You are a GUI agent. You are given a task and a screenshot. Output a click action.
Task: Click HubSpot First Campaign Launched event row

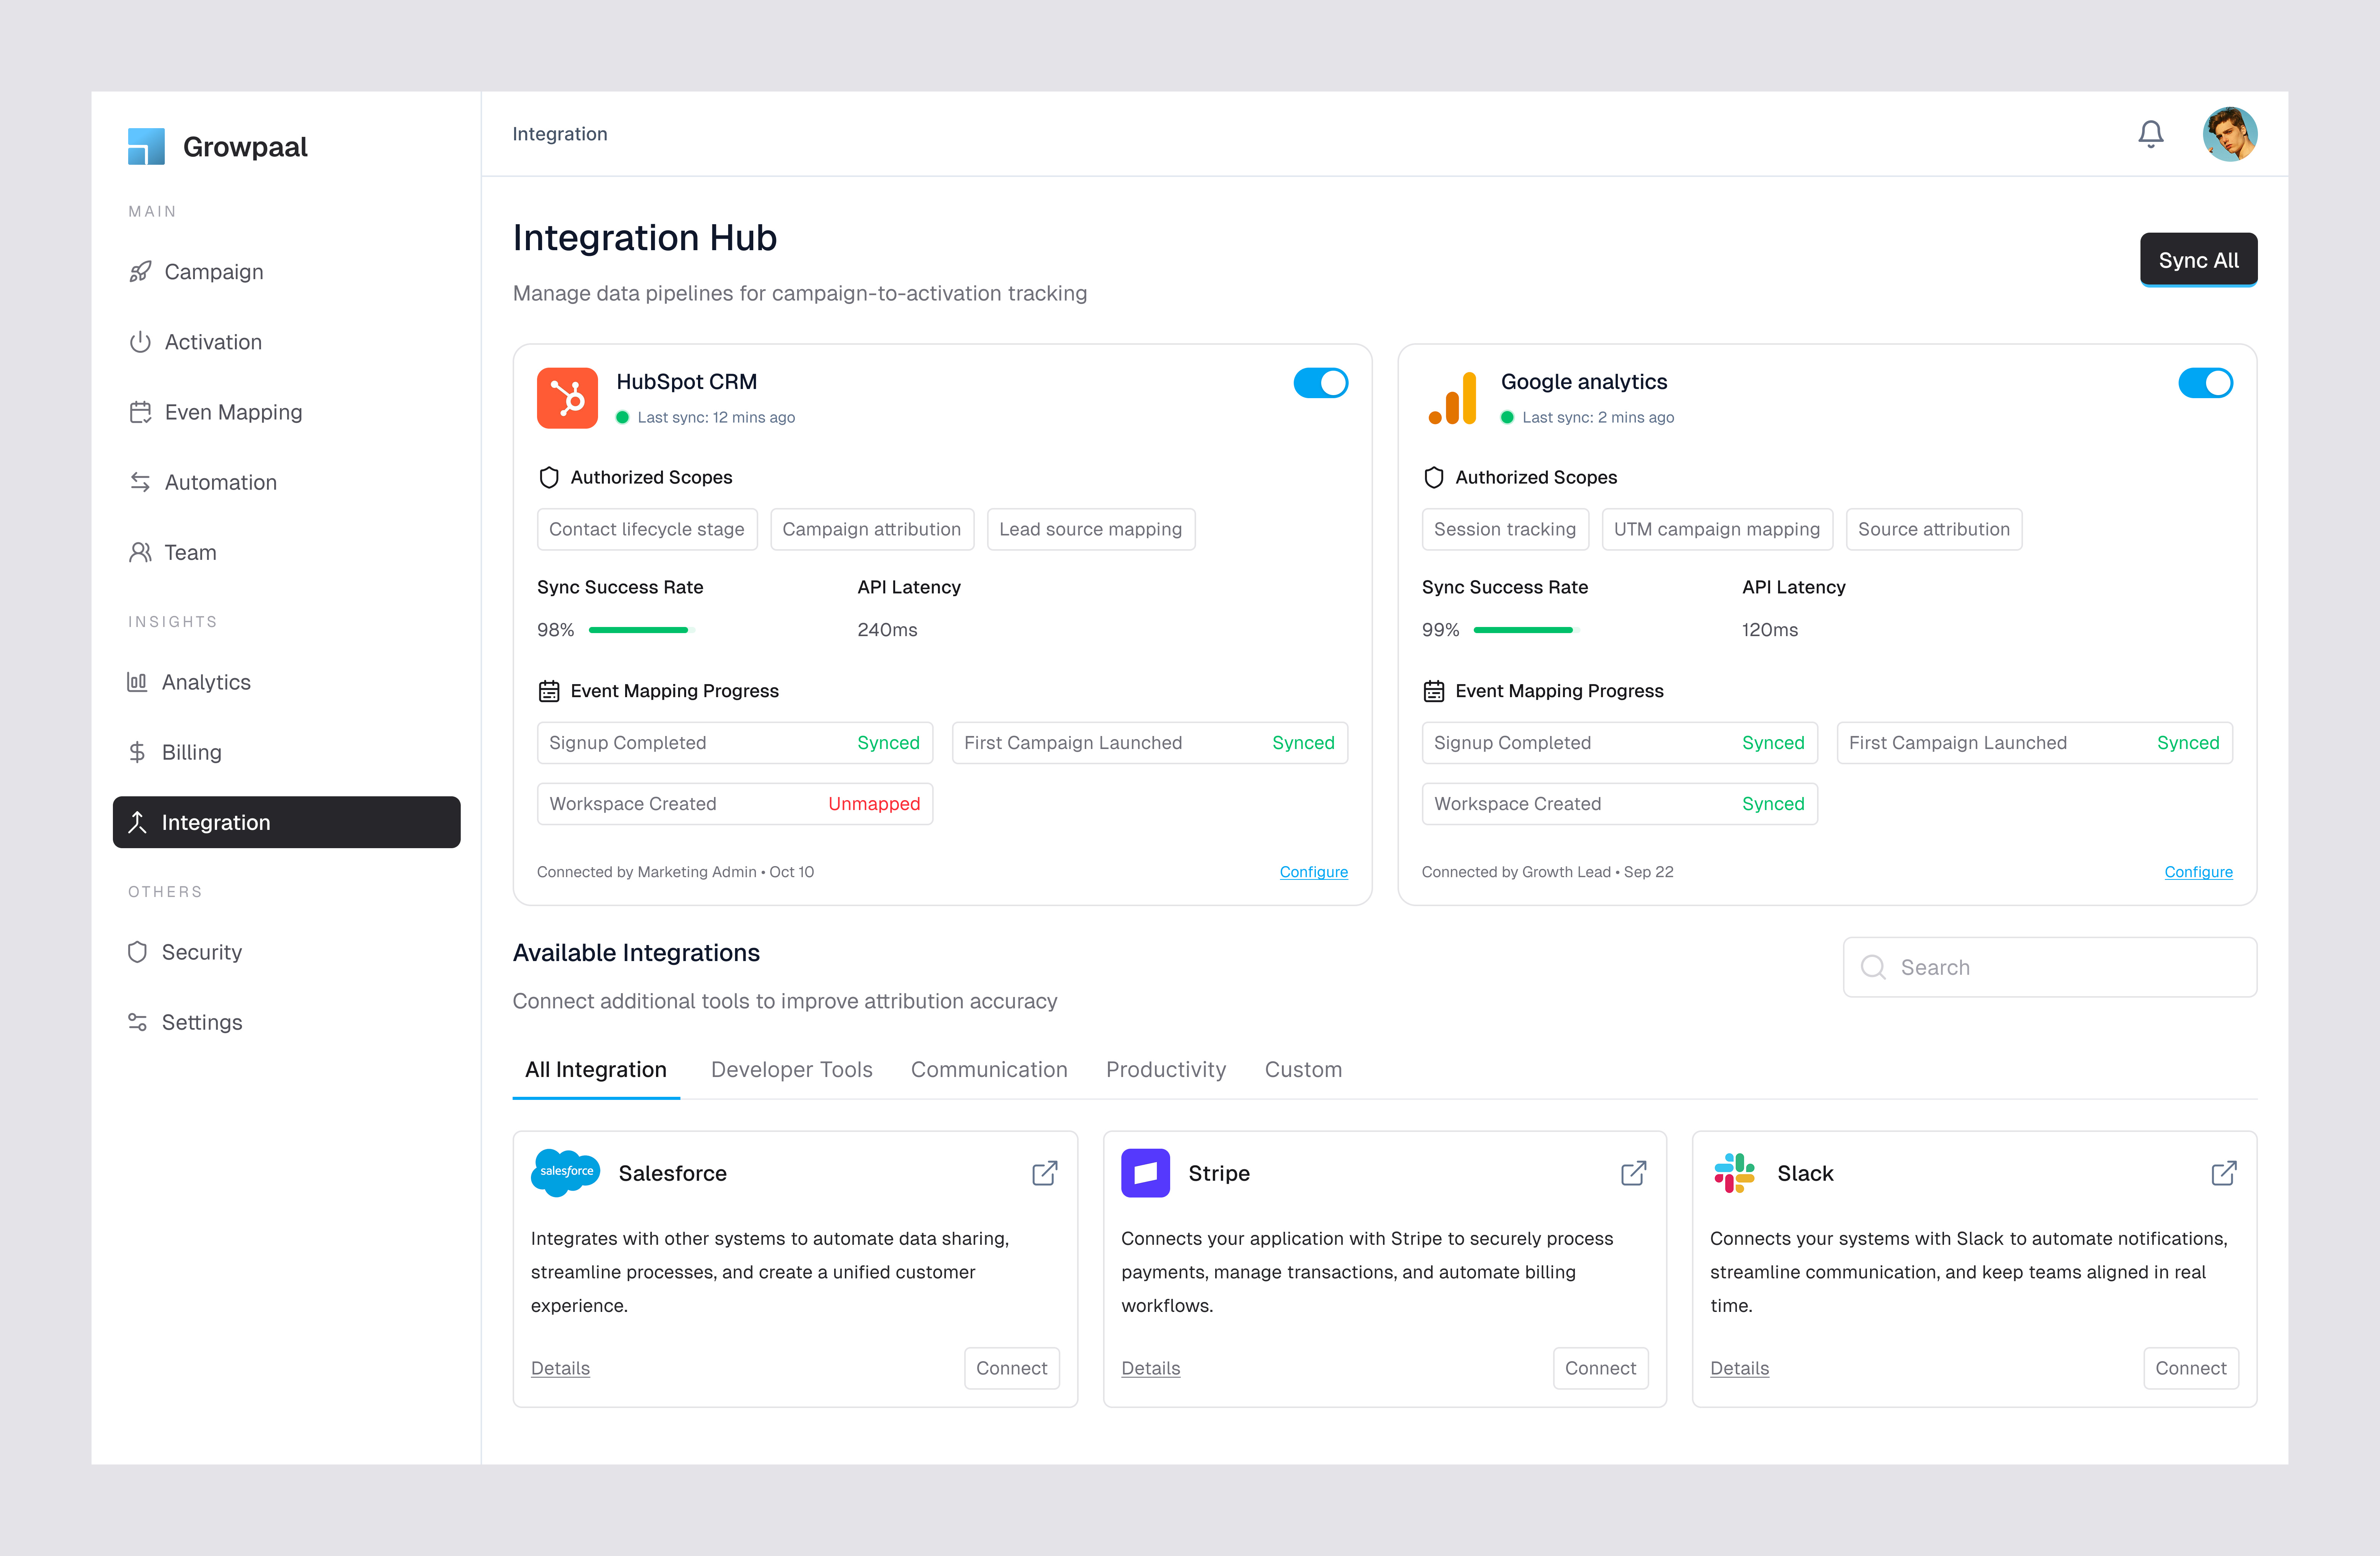[1150, 743]
